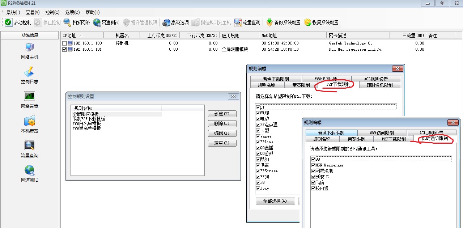Open the 查看(V) menu
463x228 pixels.
coord(33,12)
